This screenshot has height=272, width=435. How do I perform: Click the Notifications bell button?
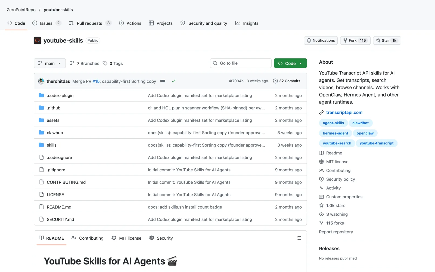tap(321, 41)
